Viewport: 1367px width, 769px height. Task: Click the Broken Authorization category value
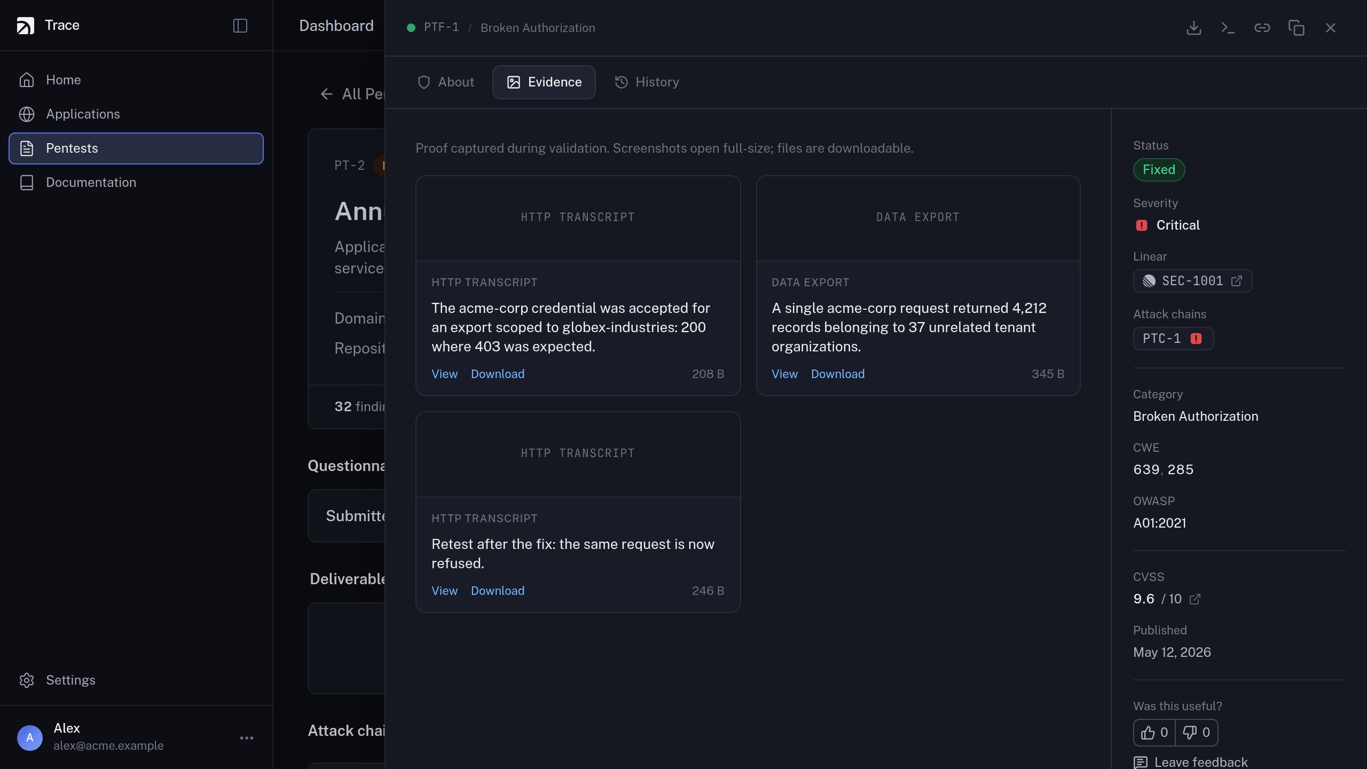coord(1196,417)
